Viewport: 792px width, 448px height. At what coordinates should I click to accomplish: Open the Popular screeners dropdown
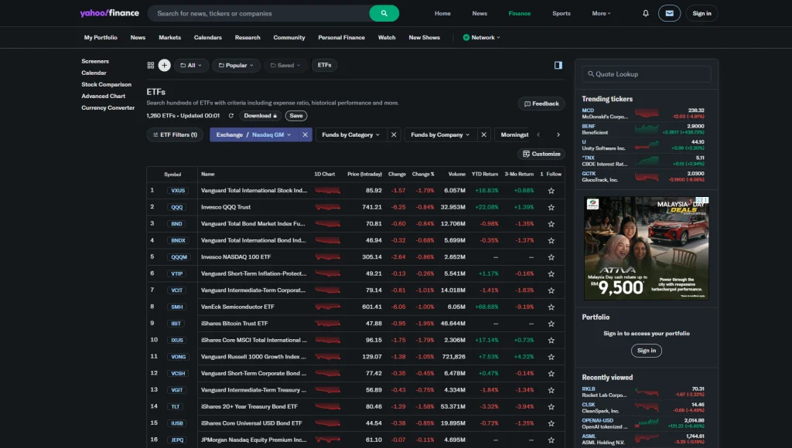pos(236,65)
